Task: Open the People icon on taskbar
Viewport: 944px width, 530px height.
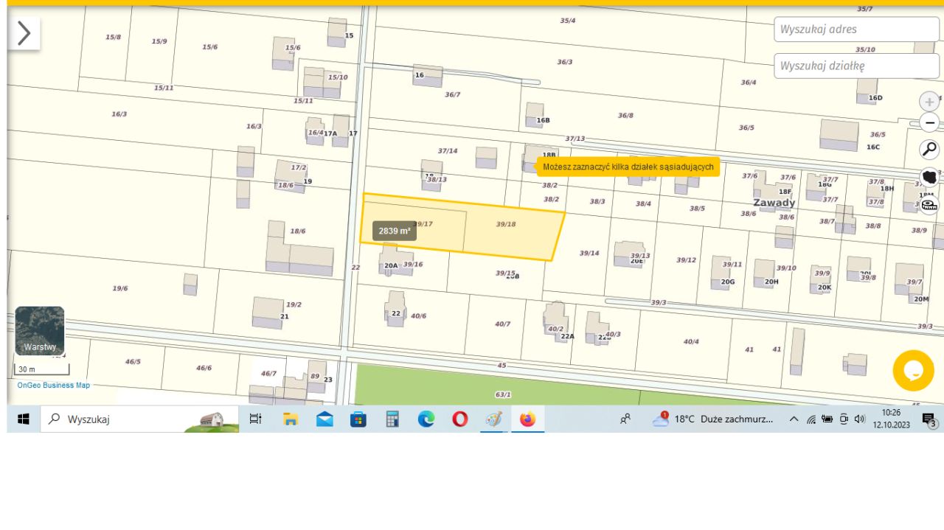Action: pyautogui.click(x=625, y=419)
